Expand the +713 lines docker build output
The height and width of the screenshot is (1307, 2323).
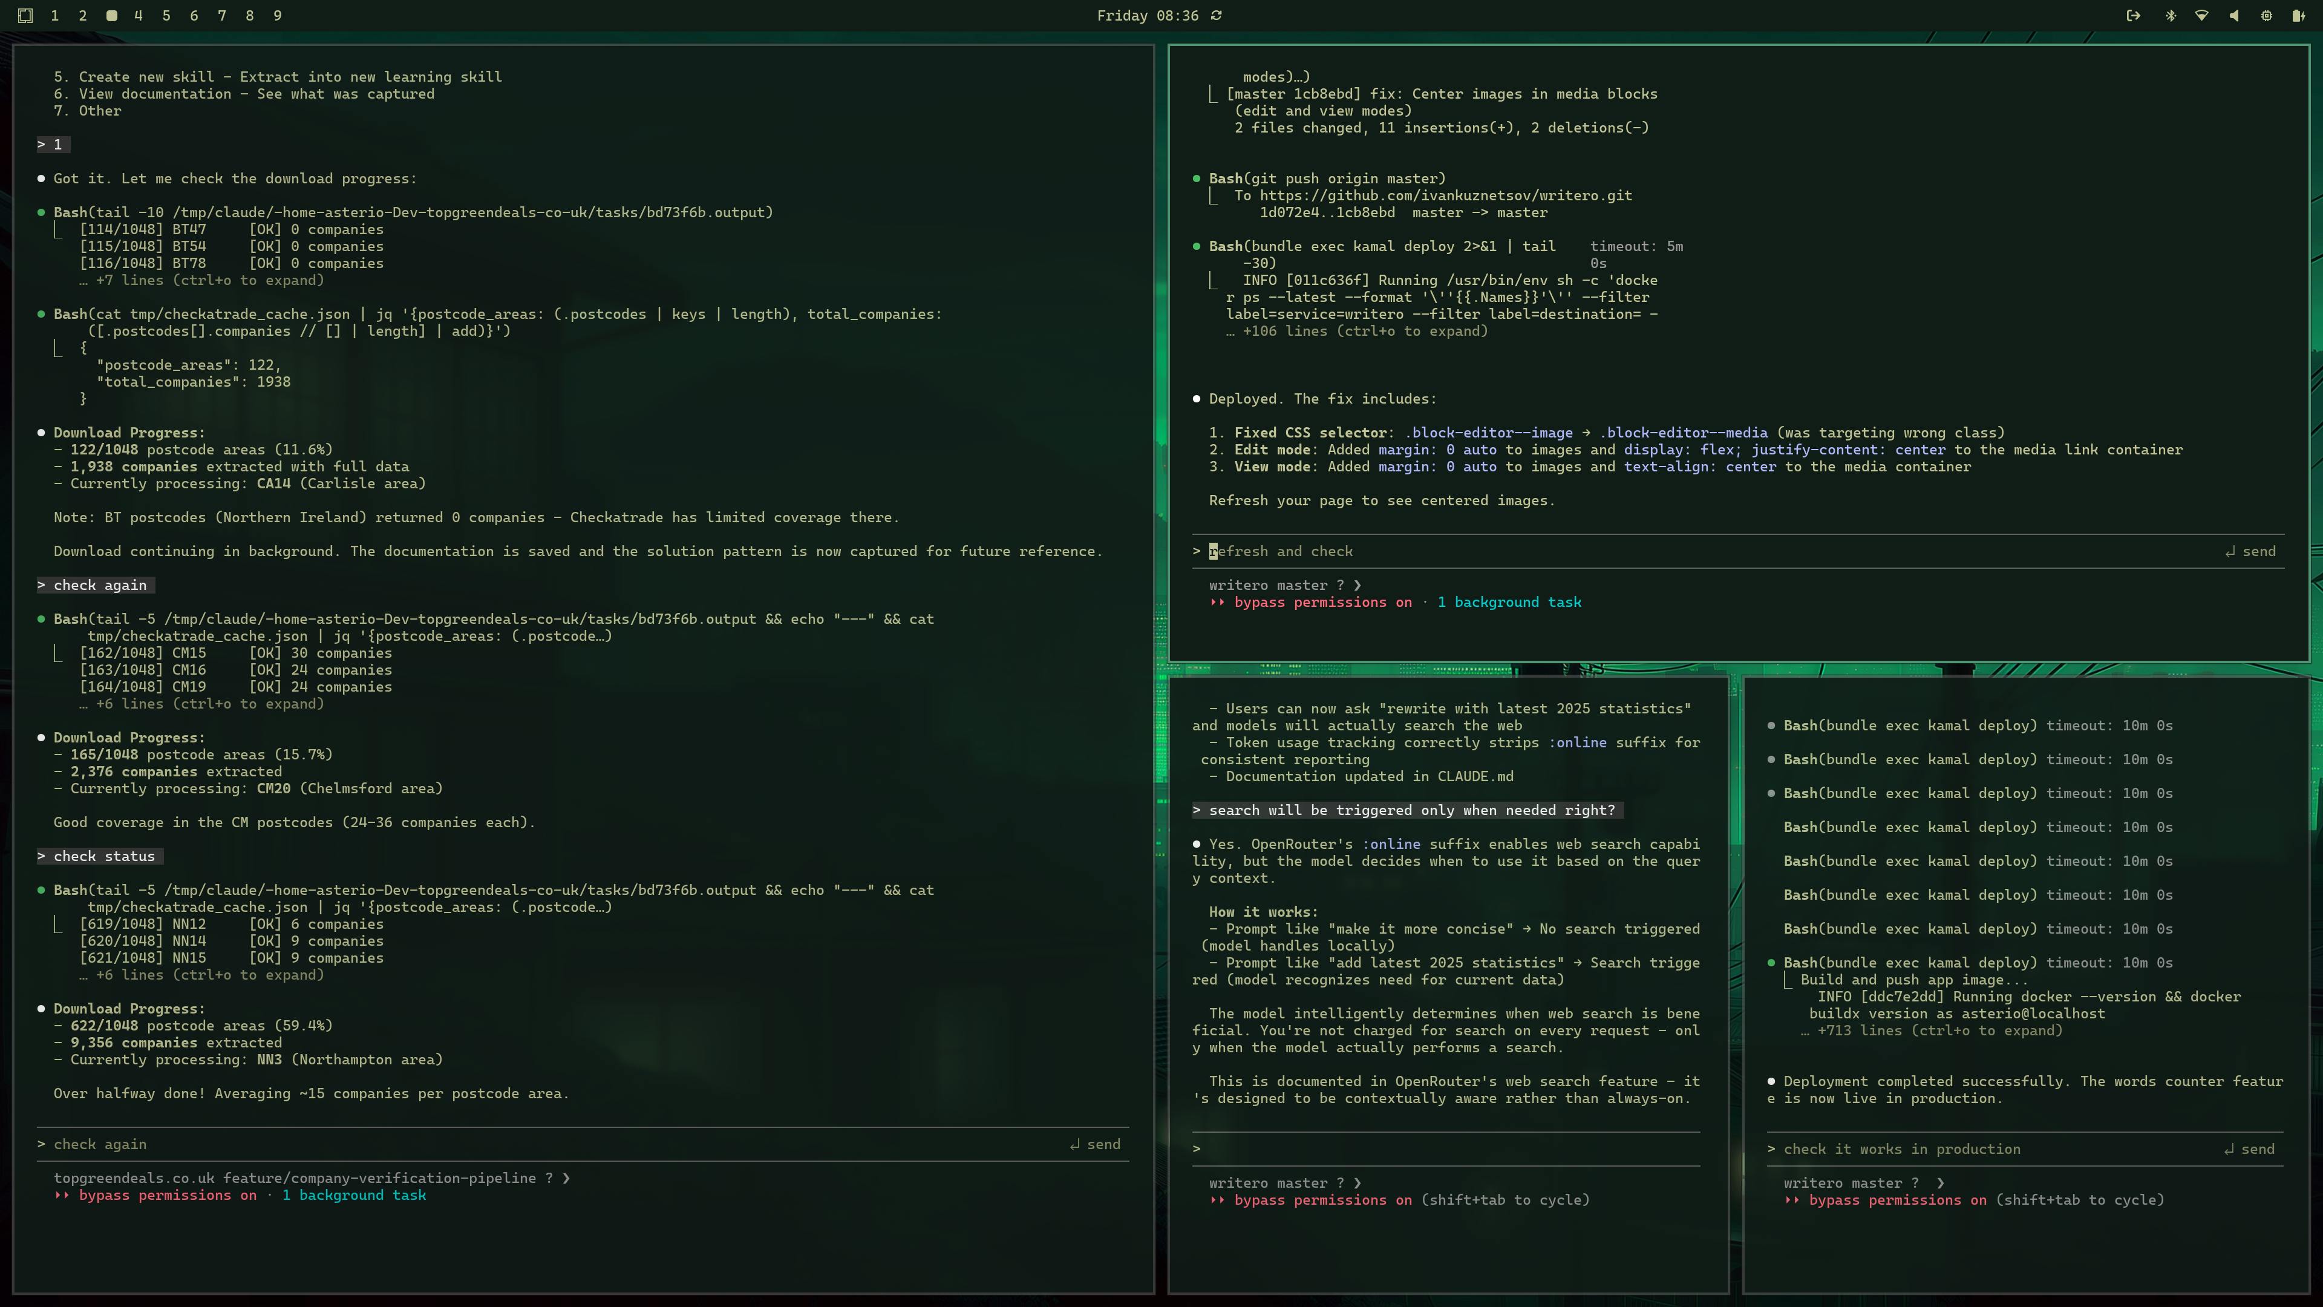[x=1930, y=1030]
